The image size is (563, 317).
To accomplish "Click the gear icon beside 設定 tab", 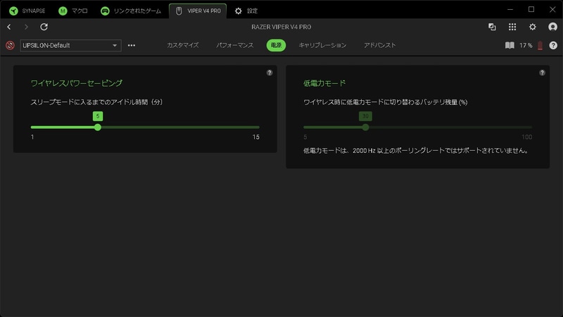I will coord(239,11).
